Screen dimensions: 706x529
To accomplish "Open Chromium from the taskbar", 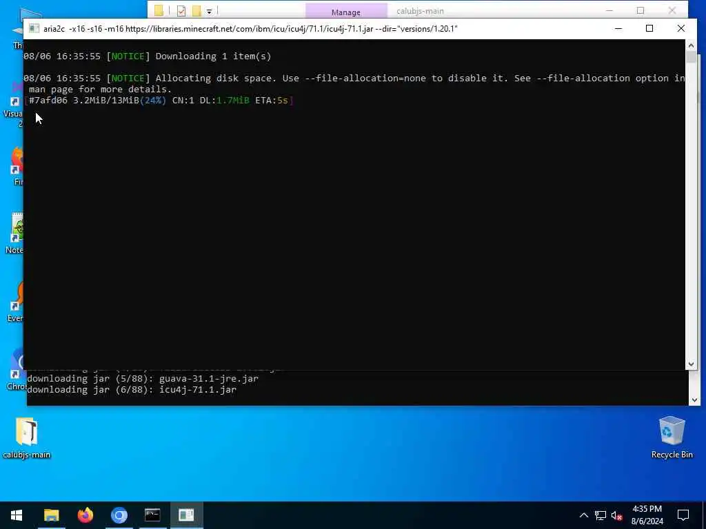I will pyautogui.click(x=119, y=515).
